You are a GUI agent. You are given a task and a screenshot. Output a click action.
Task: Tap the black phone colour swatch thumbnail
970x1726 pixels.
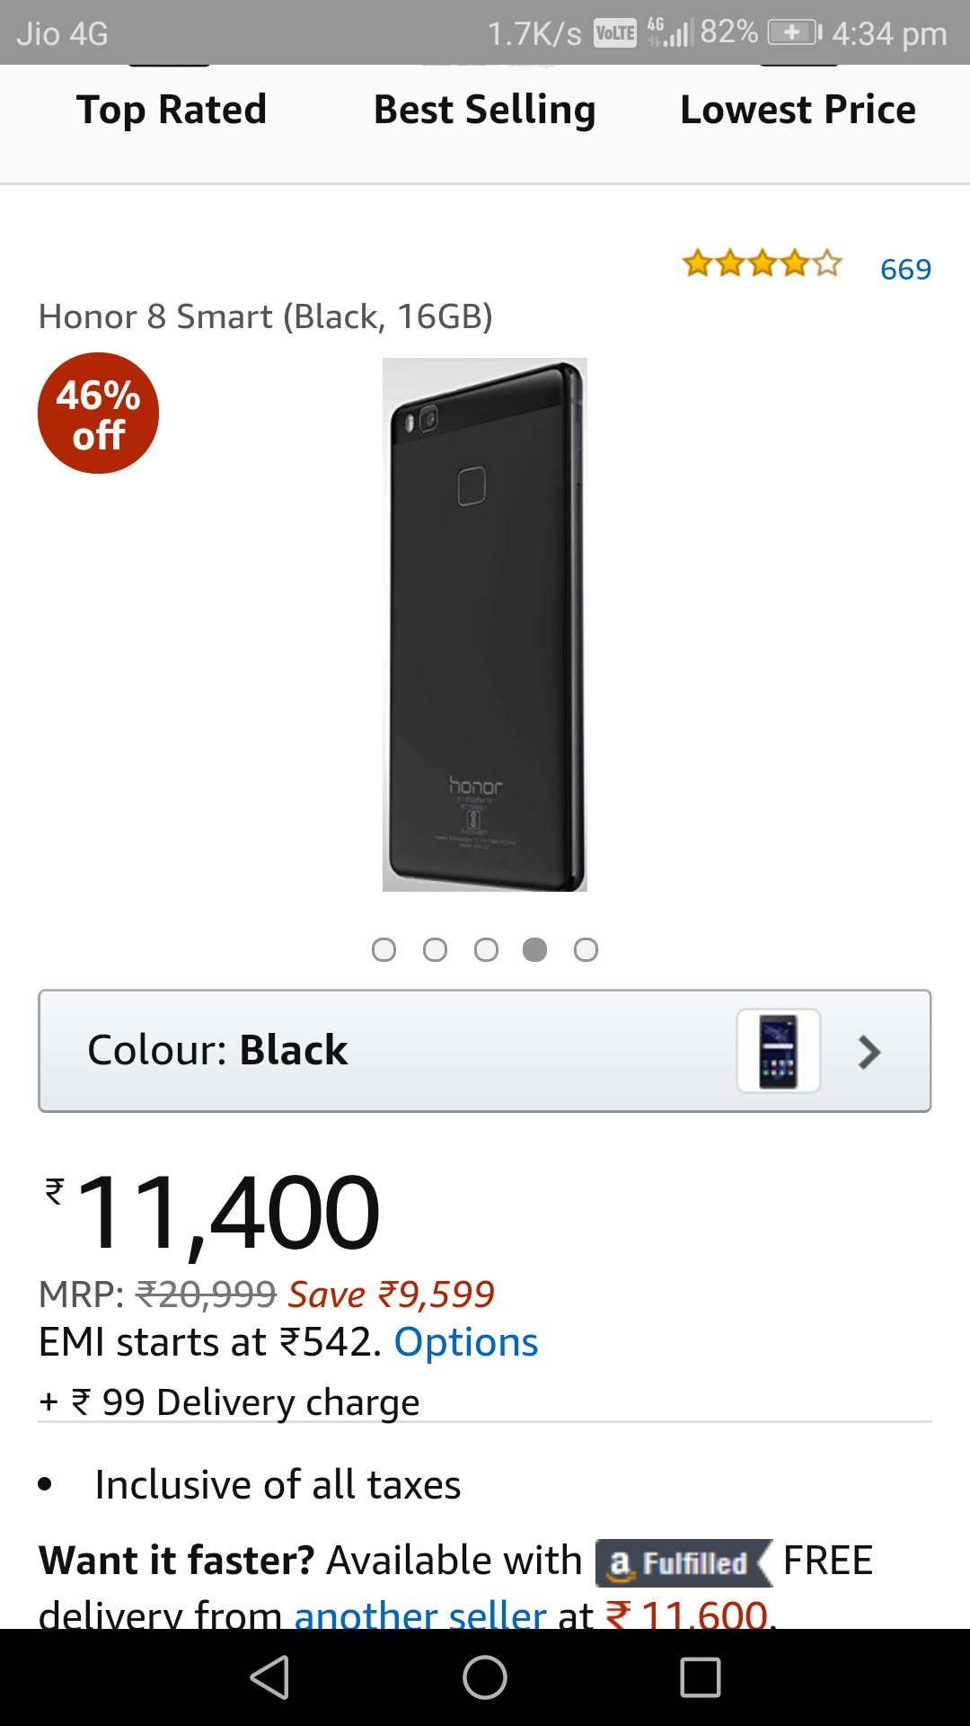[x=778, y=1050]
